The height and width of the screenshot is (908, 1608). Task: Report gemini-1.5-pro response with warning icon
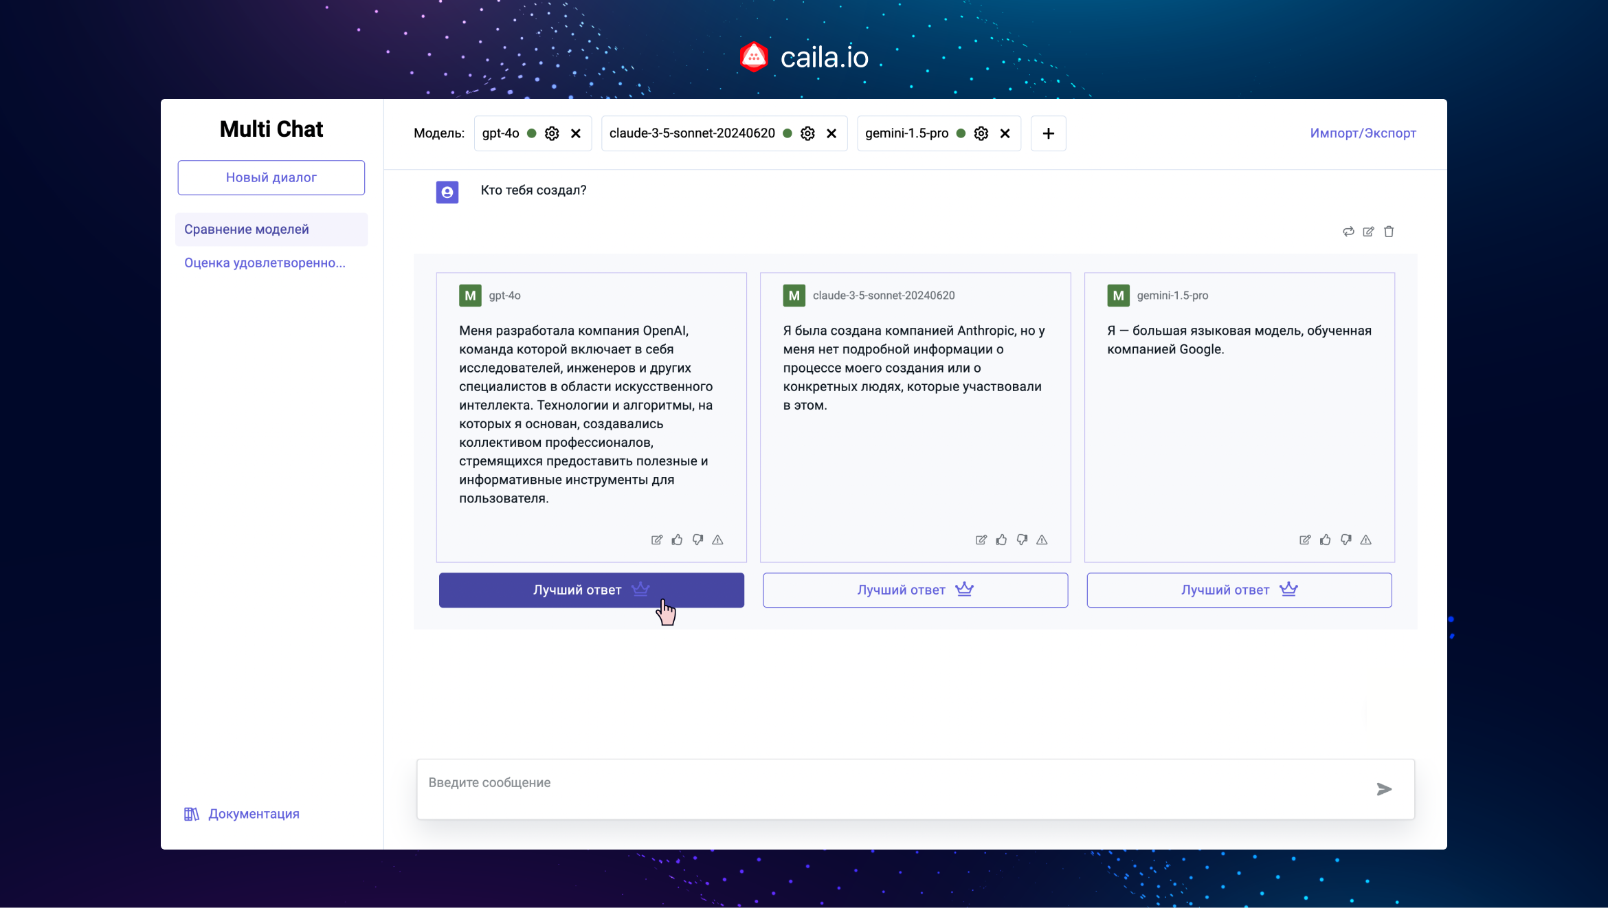1366,540
